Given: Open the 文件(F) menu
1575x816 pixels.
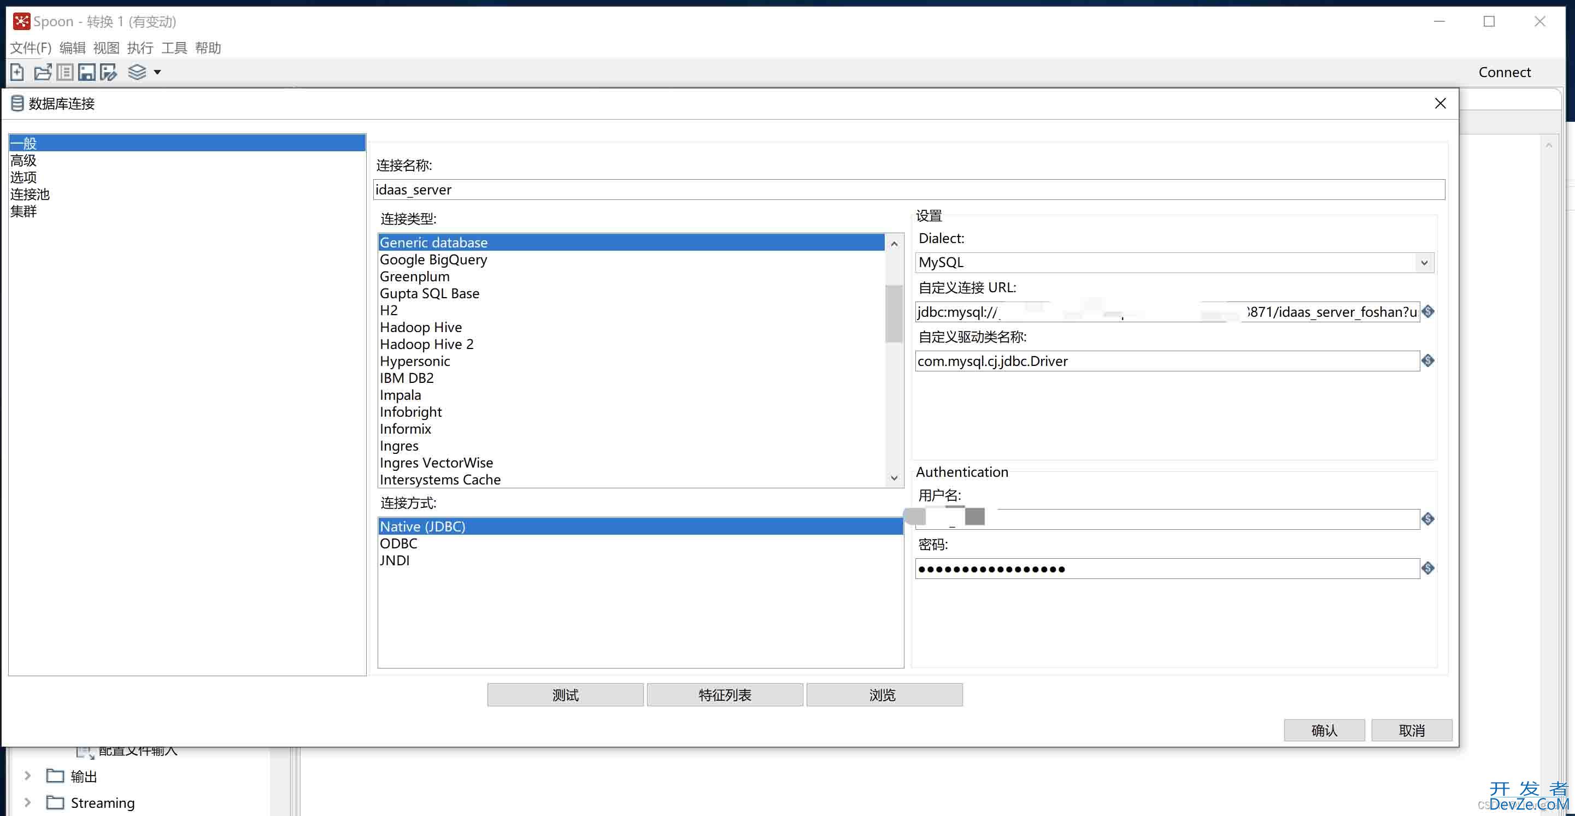Looking at the screenshot, I should click(31, 48).
